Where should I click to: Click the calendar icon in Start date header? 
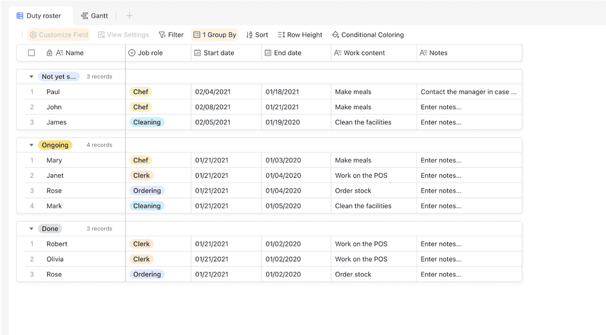(198, 53)
